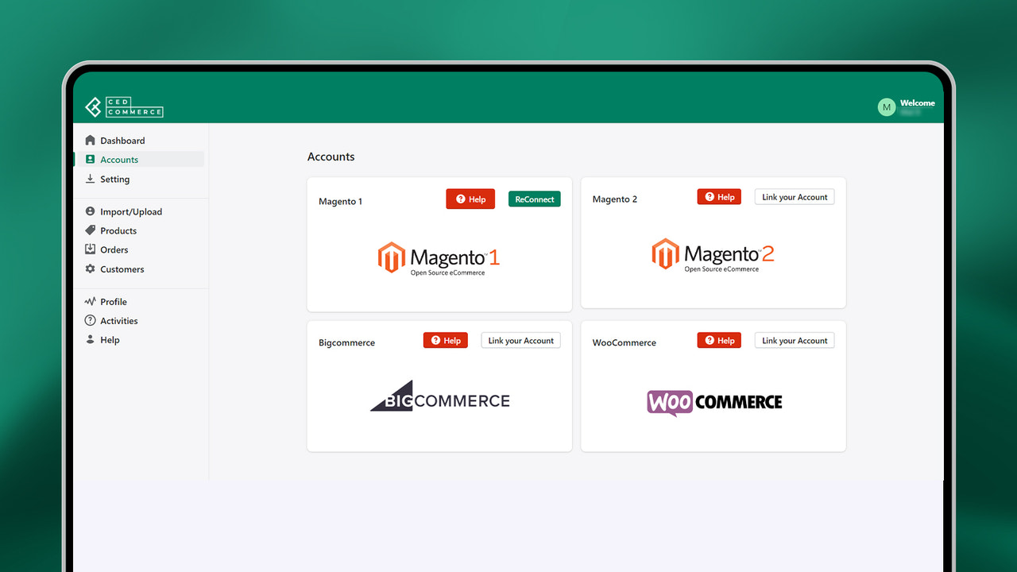Image resolution: width=1017 pixels, height=572 pixels.
Task: Click ReConnect on Magento 1 card
Action: click(x=535, y=199)
